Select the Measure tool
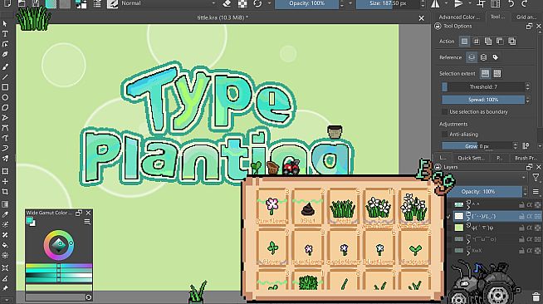The height and width of the screenshot is (304, 543). click(5, 278)
